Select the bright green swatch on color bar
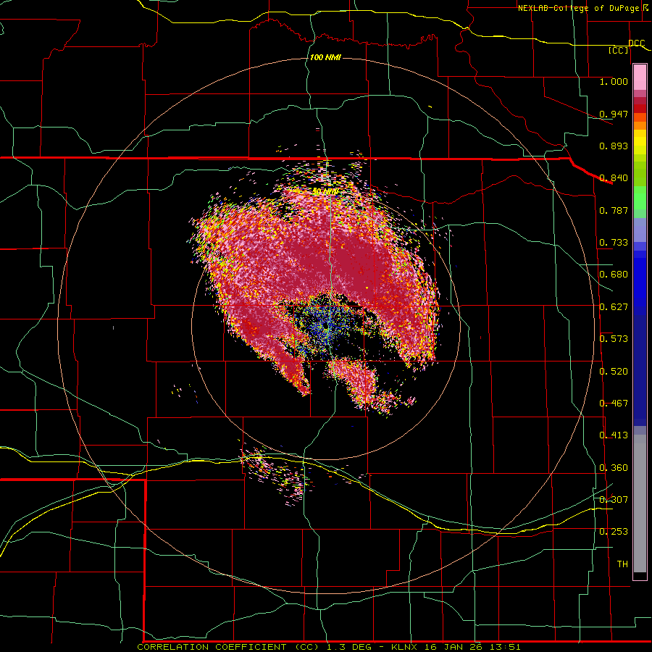Viewport: 652px width, 652px height. click(640, 198)
